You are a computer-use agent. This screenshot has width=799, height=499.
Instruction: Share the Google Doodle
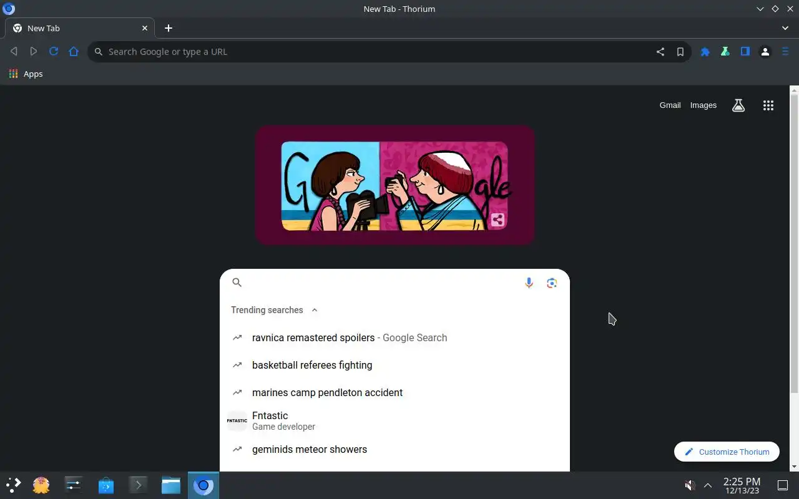pyautogui.click(x=498, y=220)
